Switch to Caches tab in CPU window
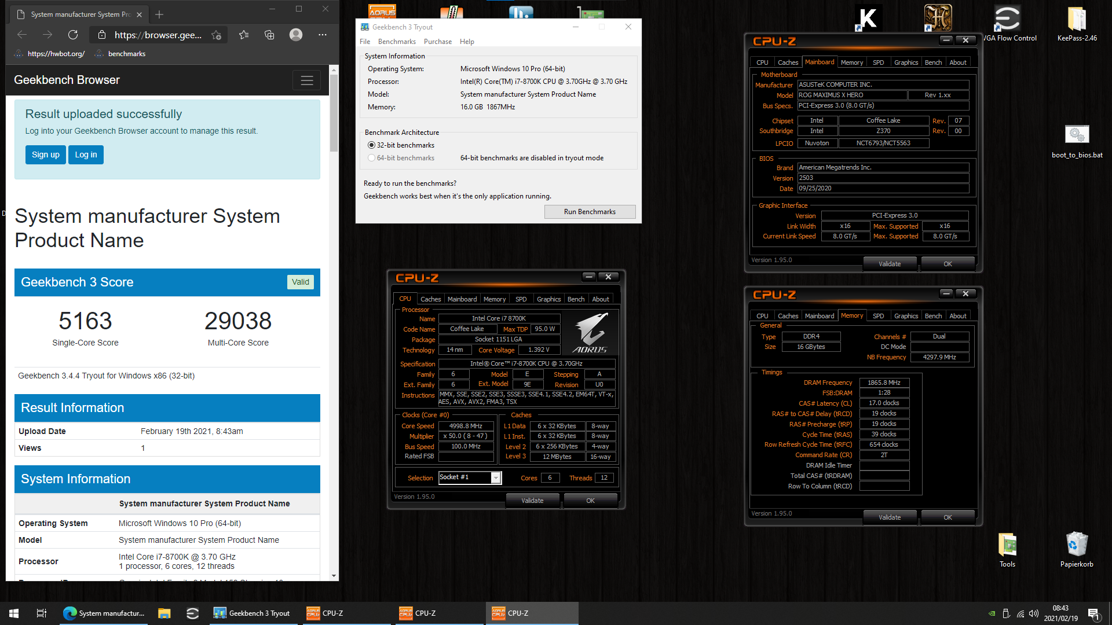 pyautogui.click(x=430, y=299)
